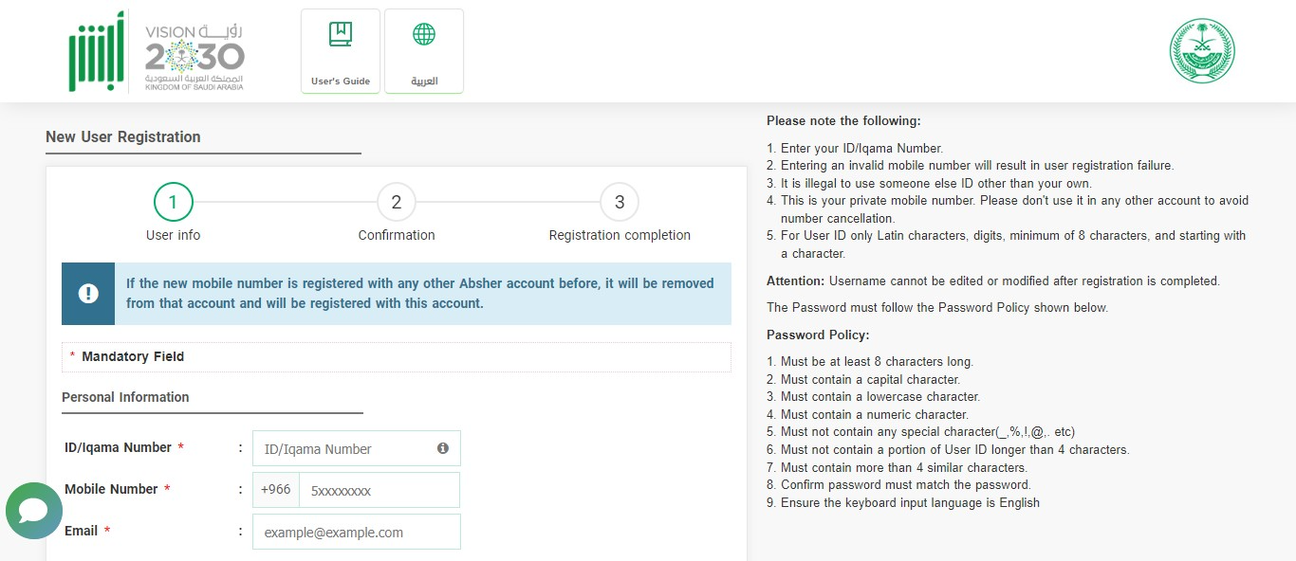Focus the ID/Iqama Number input
Viewport: 1296px width, 561px height.
click(x=357, y=448)
